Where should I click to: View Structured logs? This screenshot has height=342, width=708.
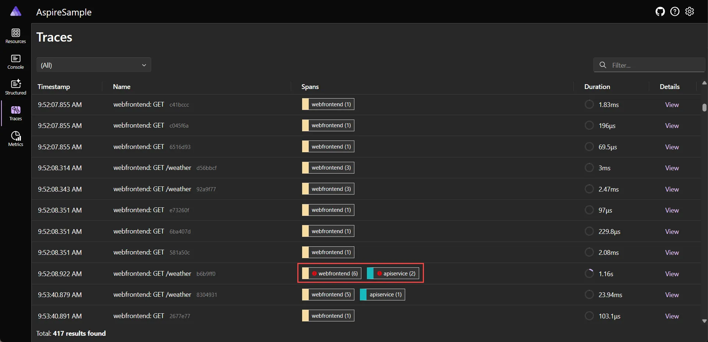15,87
